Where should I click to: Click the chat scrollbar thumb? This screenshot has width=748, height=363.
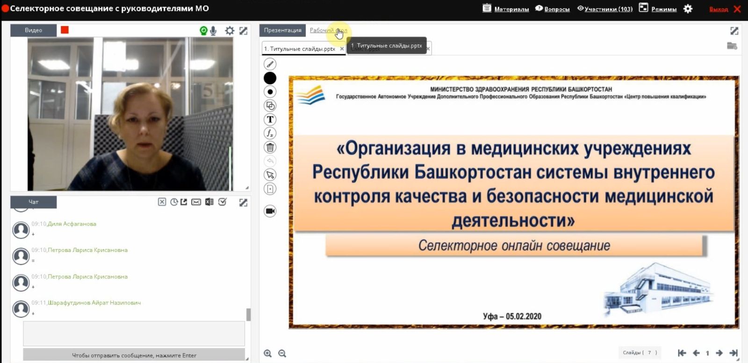click(x=248, y=314)
